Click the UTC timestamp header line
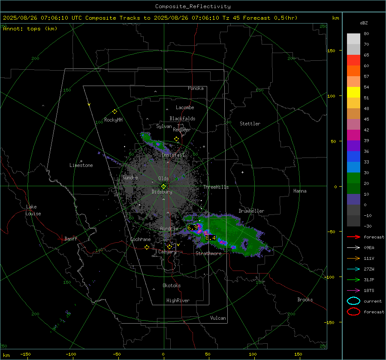 click(150, 18)
